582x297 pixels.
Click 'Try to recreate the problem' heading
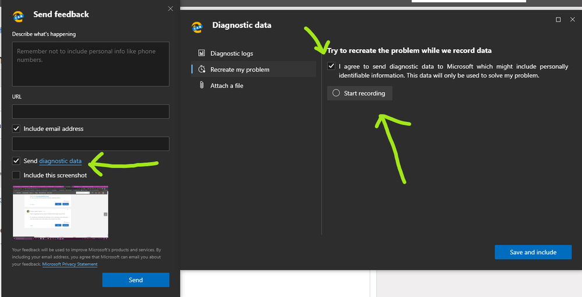pyautogui.click(x=409, y=51)
